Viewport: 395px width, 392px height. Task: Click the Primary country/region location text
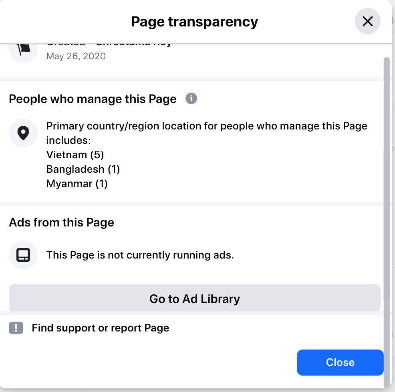(206, 126)
